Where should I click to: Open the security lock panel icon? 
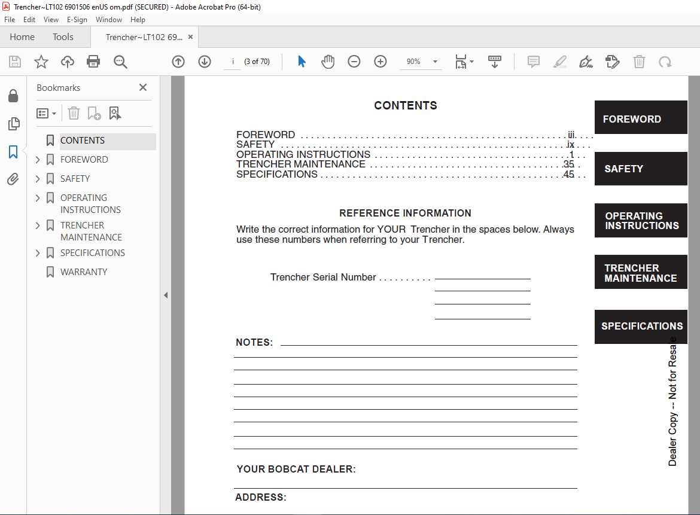[13, 96]
